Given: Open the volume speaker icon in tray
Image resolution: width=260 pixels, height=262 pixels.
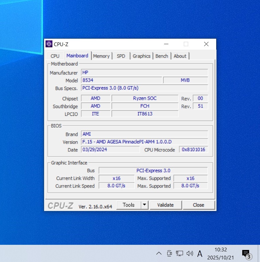Looking at the screenshot, I should 190,253.
